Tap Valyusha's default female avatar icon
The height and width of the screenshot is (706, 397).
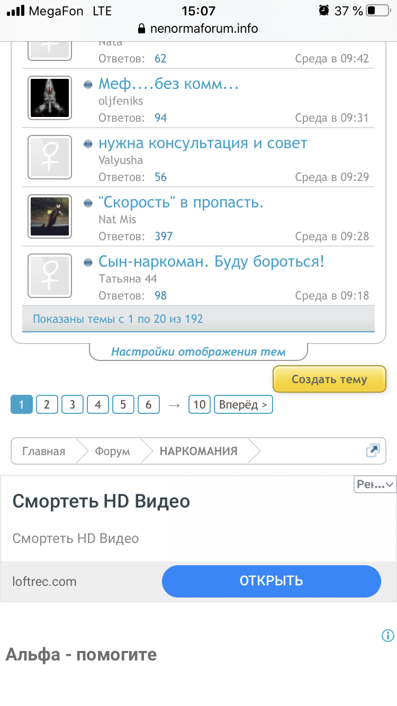[x=49, y=157]
